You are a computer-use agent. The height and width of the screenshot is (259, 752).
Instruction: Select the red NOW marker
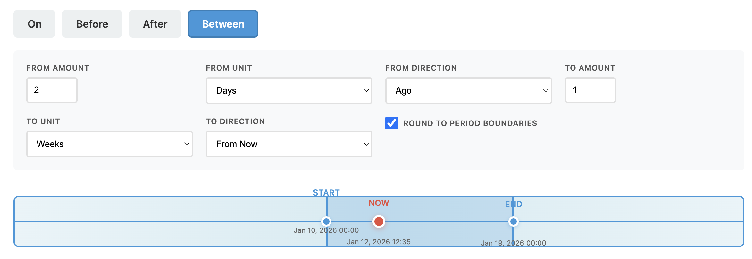click(x=379, y=221)
